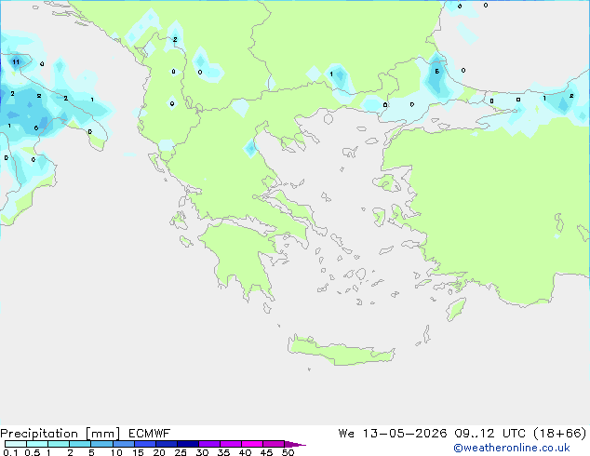Viewport: 590px width, 456px height.
Task: Select the '10' legend label
Action: click(x=116, y=452)
